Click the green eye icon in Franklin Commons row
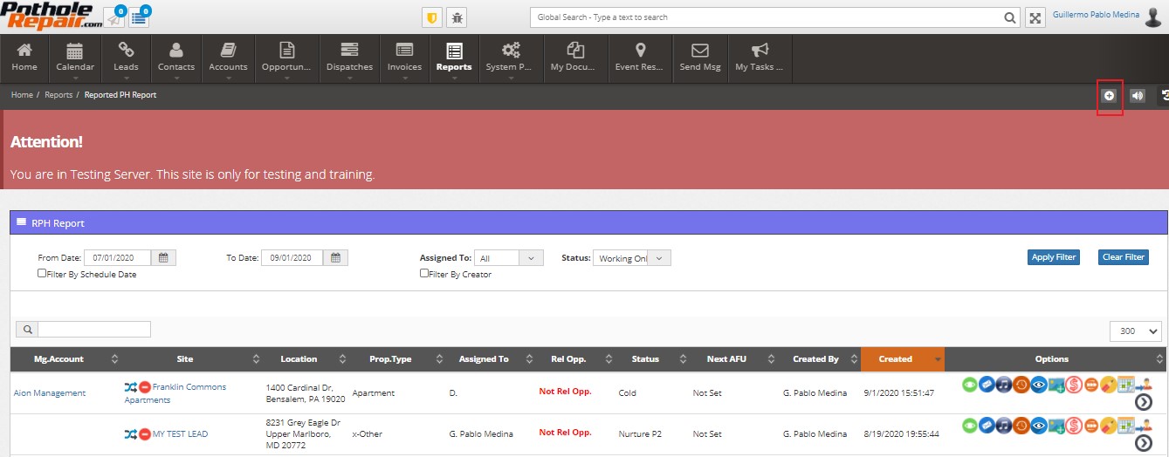Screen dimensions: 1169x457 (x=969, y=385)
